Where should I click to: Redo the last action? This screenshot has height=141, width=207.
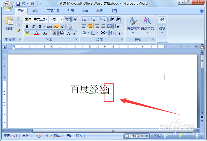tap(32, 4)
